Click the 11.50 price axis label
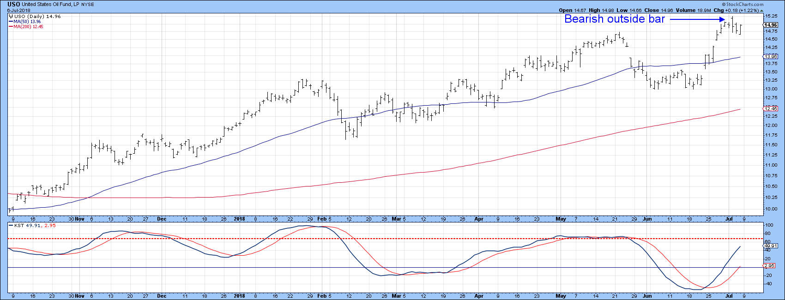 (x=771, y=145)
